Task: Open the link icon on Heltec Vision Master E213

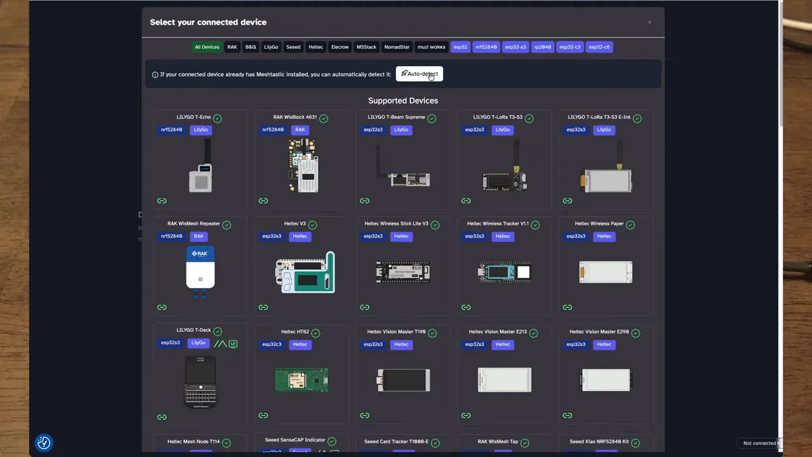Action: (x=466, y=416)
